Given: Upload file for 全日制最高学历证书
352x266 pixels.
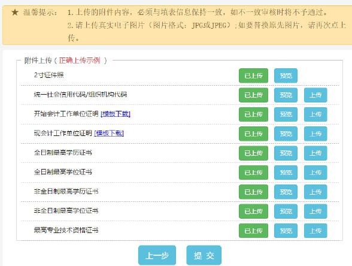Looking at the screenshot, I should [315, 153].
